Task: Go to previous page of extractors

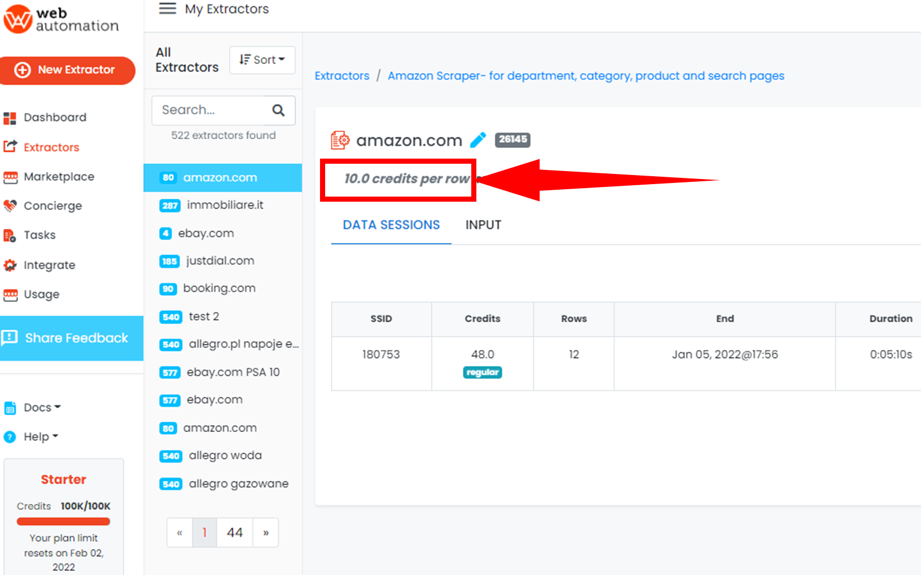Action: point(180,533)
